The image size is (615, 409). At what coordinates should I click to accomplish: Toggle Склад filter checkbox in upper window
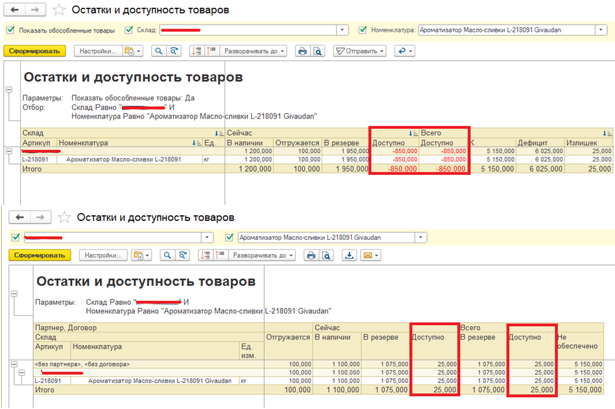click(x=128, y=30)
